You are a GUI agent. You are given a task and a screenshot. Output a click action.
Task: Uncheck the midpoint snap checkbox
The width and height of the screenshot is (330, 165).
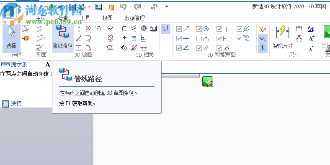tap(179, 38)
